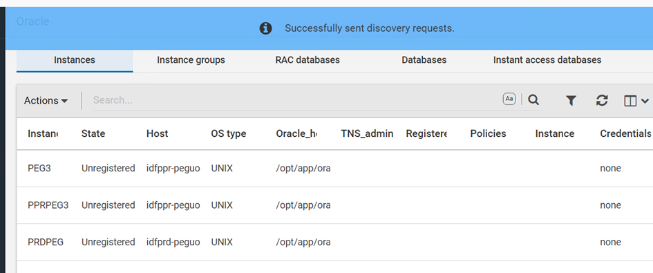Toggle the match case (Aa) search option

click(509, 100)
